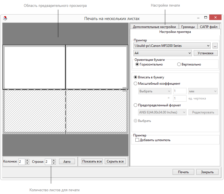Viewport: 224px width, 194px height.
Task: Switch to the Границы tab
Action: tap(188, 27)
